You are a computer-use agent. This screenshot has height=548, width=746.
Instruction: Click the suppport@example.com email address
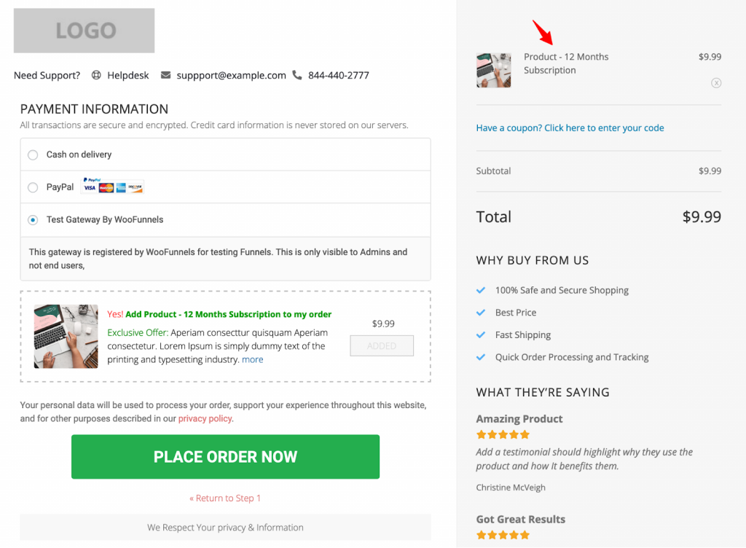[231, 75]
